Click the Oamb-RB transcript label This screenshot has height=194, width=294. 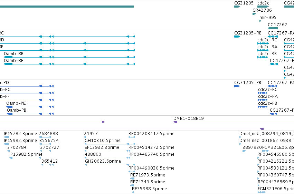[x=14, y=54]
